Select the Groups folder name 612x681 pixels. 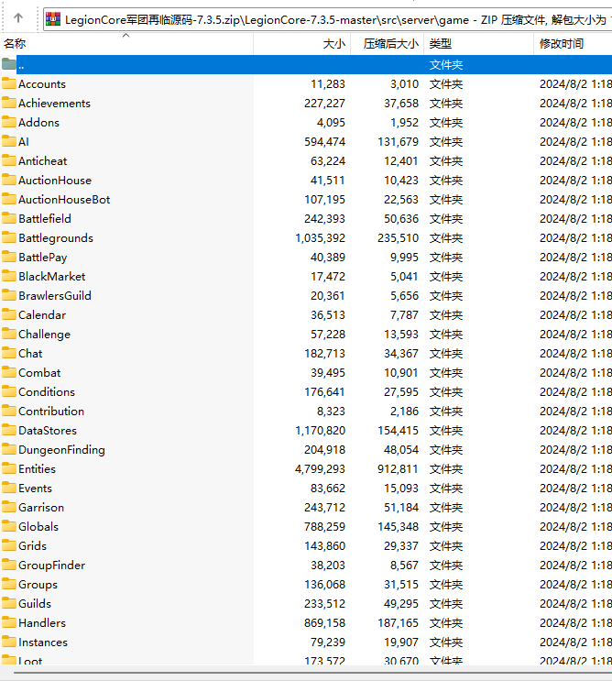tap(38, 585)
